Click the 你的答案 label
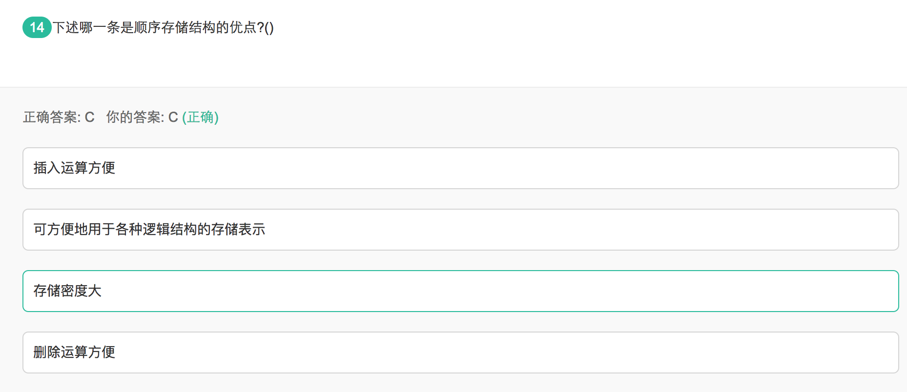The width and height of the screenshot is (907, 392). coord(134,117)
